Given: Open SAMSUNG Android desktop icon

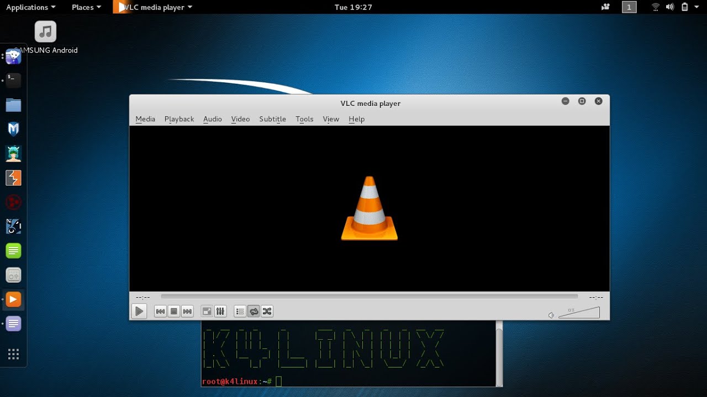Looking at the screenshot, I should pos(45,37).
